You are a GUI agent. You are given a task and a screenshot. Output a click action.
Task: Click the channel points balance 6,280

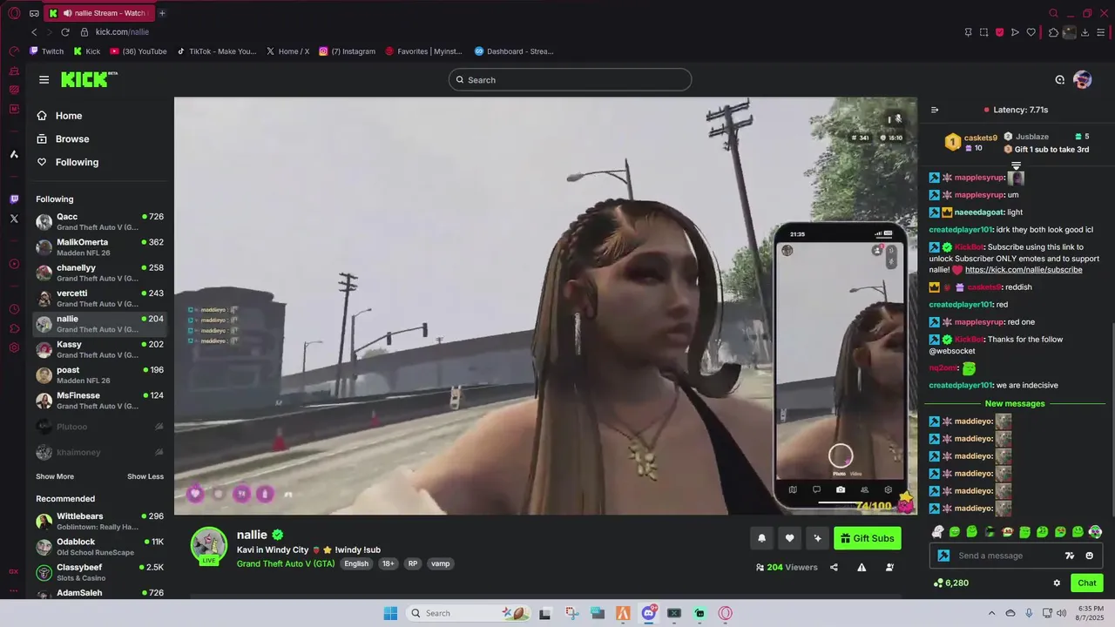950,583
